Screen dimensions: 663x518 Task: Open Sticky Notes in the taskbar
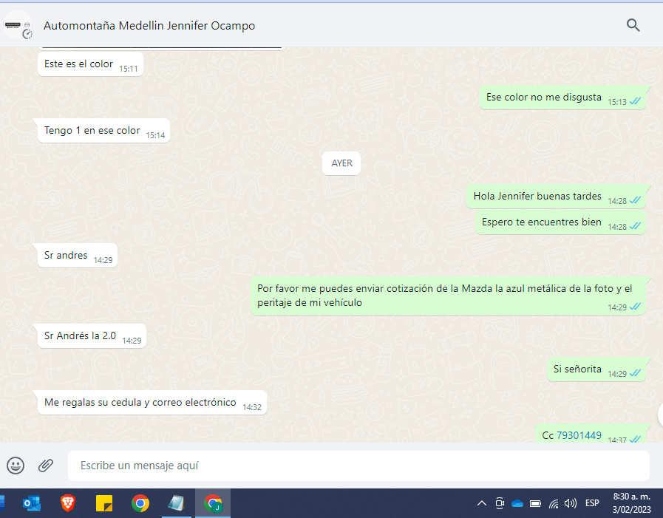coord(104,503)
